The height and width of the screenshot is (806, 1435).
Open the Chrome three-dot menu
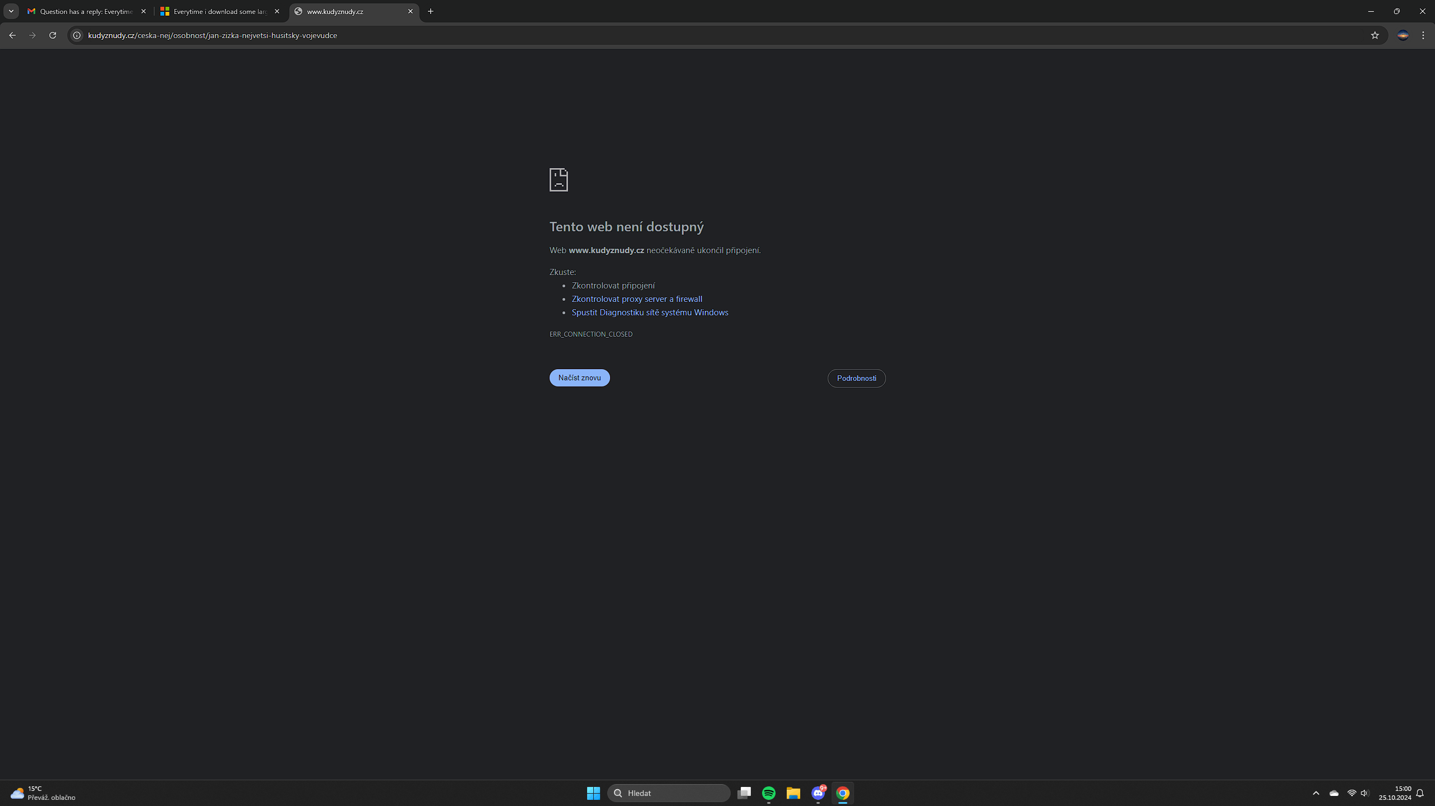click(x=1423, y=35)
